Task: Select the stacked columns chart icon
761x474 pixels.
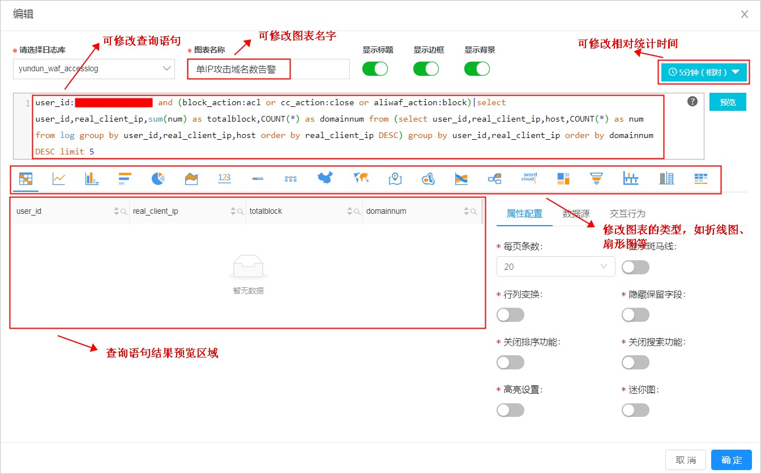Action: tap(666, 179)
